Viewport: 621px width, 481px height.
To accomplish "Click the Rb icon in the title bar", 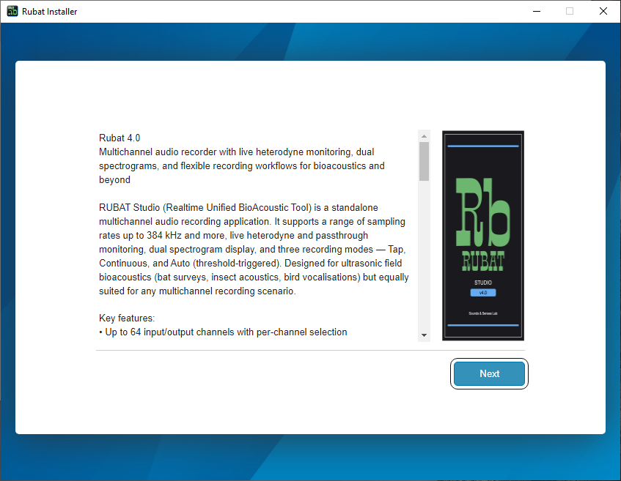I will (10, 11).
